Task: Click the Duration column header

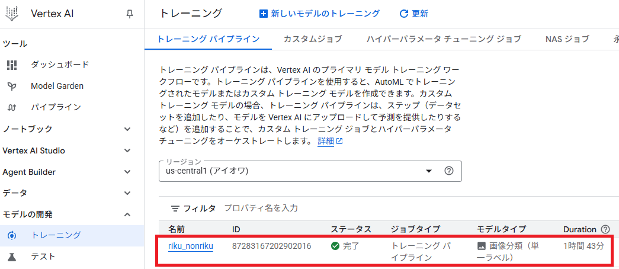Action: coord(579,229)
